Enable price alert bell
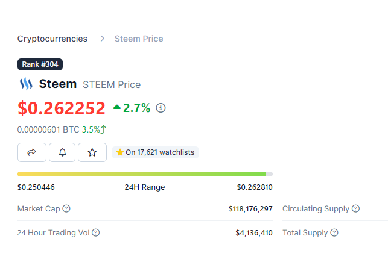Image resolution: width=388 pixels, height=262 pixels. coord(62,152)
